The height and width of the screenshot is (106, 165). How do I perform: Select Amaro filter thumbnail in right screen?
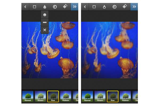[x=100, y=96]
